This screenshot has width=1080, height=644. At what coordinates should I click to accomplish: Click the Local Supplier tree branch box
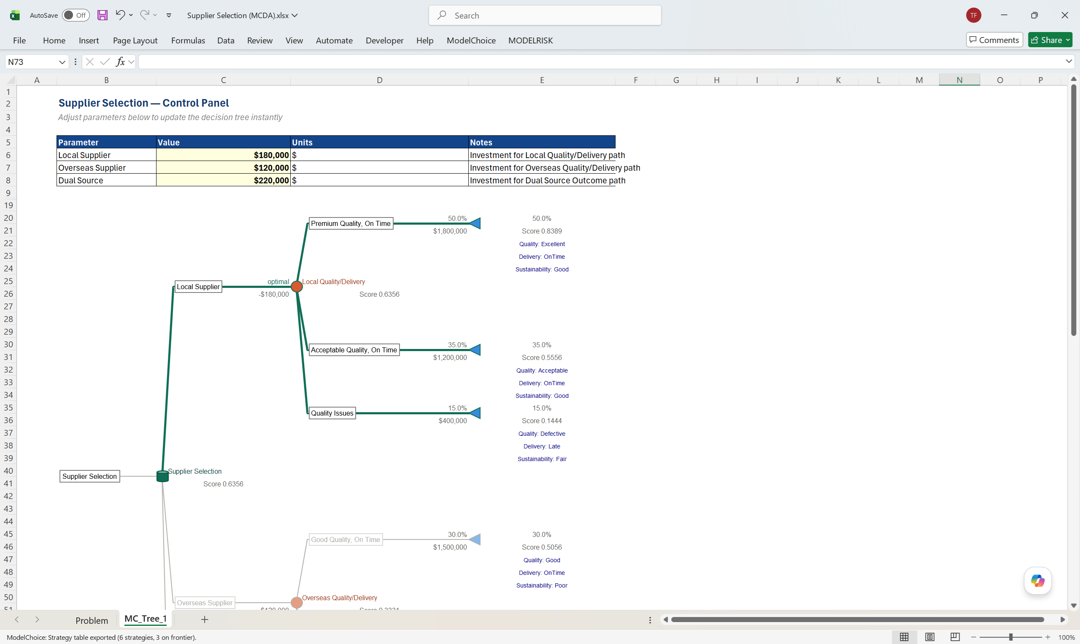pos(198,287)
